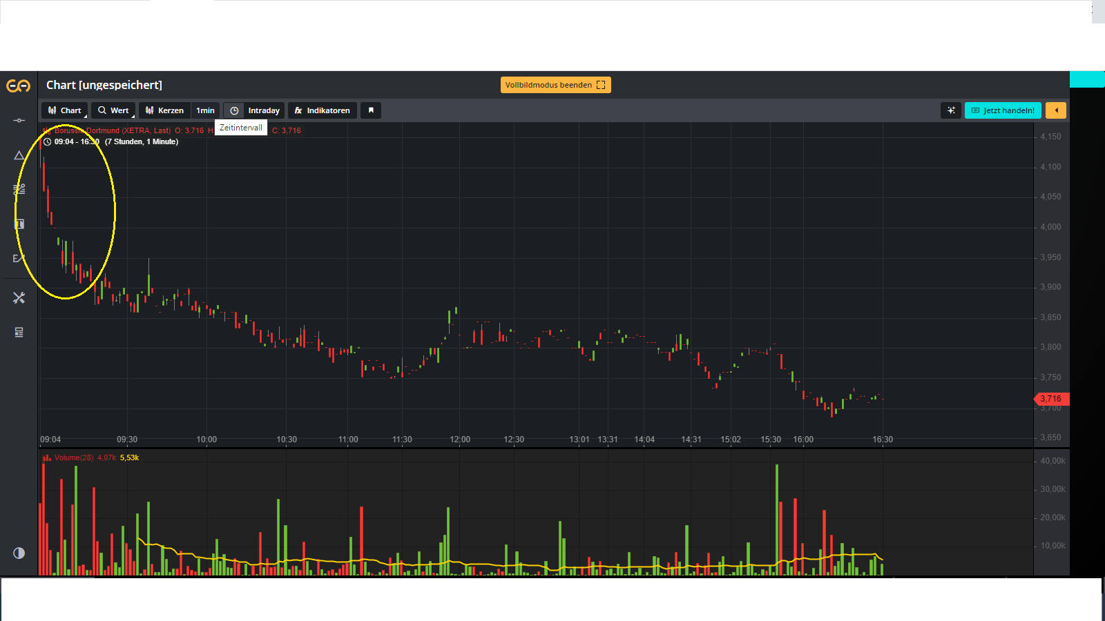Click the open value O: 3,716
The image size is (1105, 621).
189,130
